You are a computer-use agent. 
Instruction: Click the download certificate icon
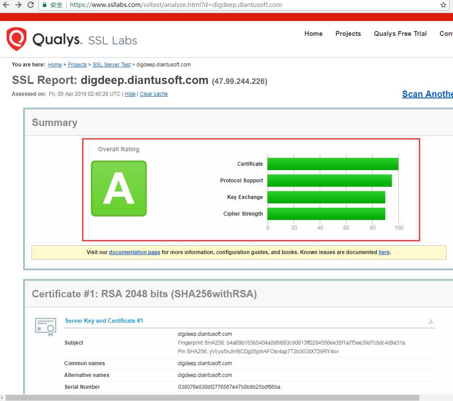click(431, 321)
